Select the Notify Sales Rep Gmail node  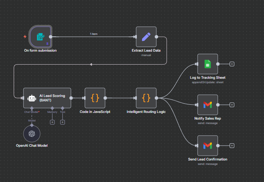click(x=207, y=105)
